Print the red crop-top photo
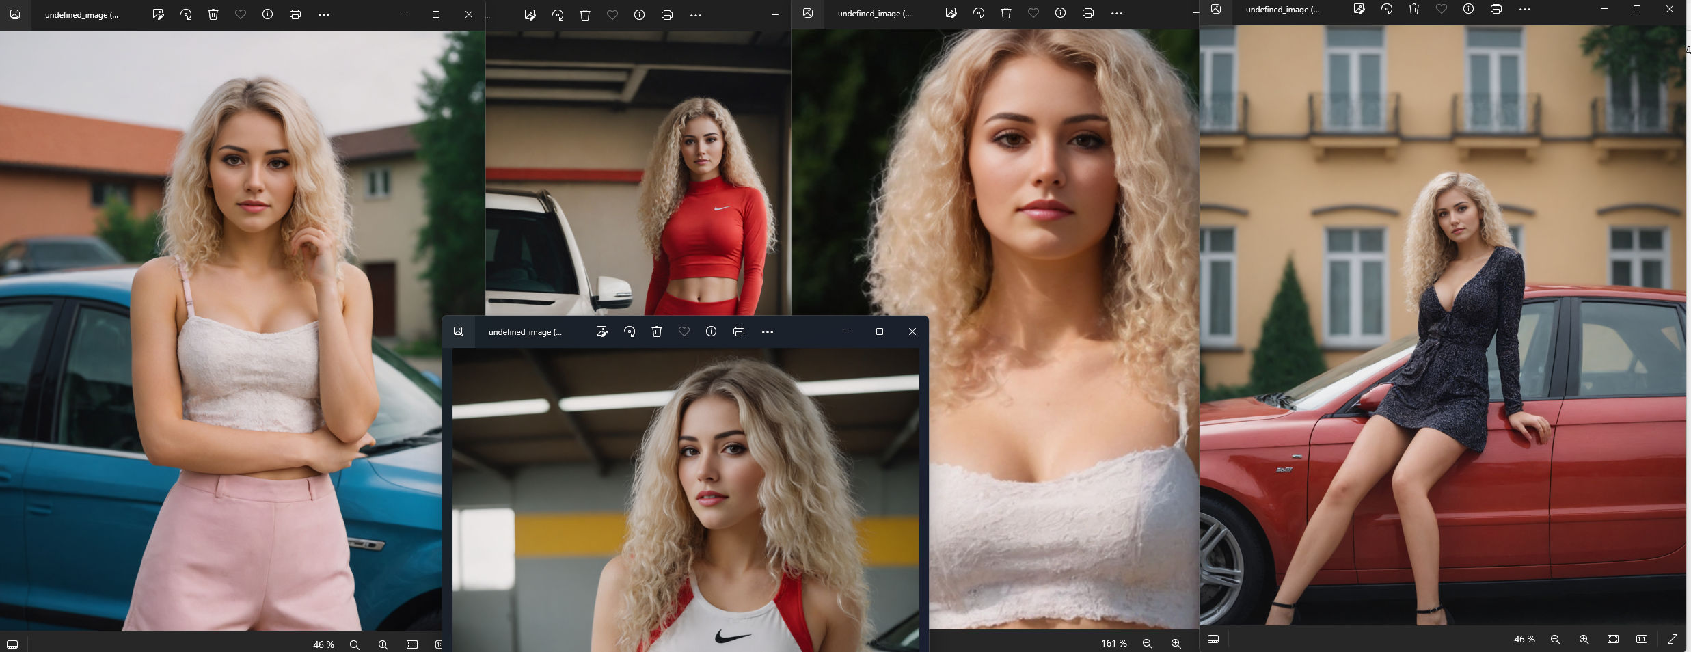 click(667, 15)
